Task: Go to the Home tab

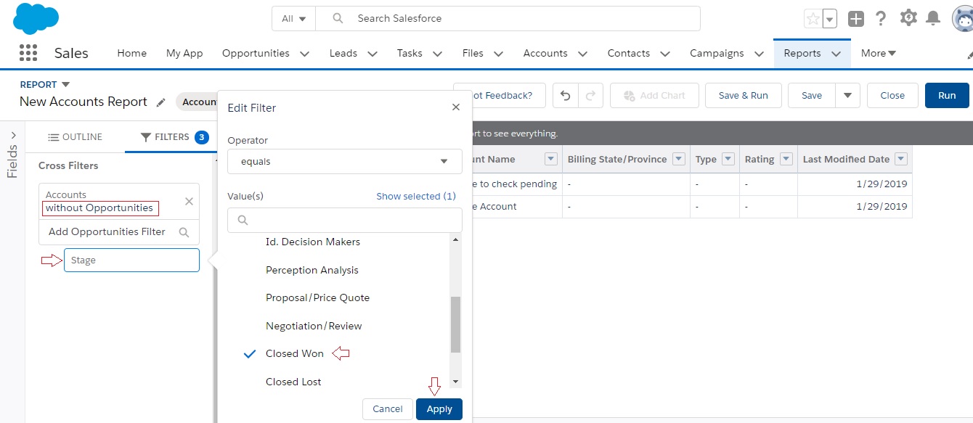Action: click(131, 53)
